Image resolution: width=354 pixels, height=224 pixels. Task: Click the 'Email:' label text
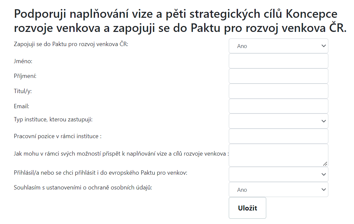(22, 106)
